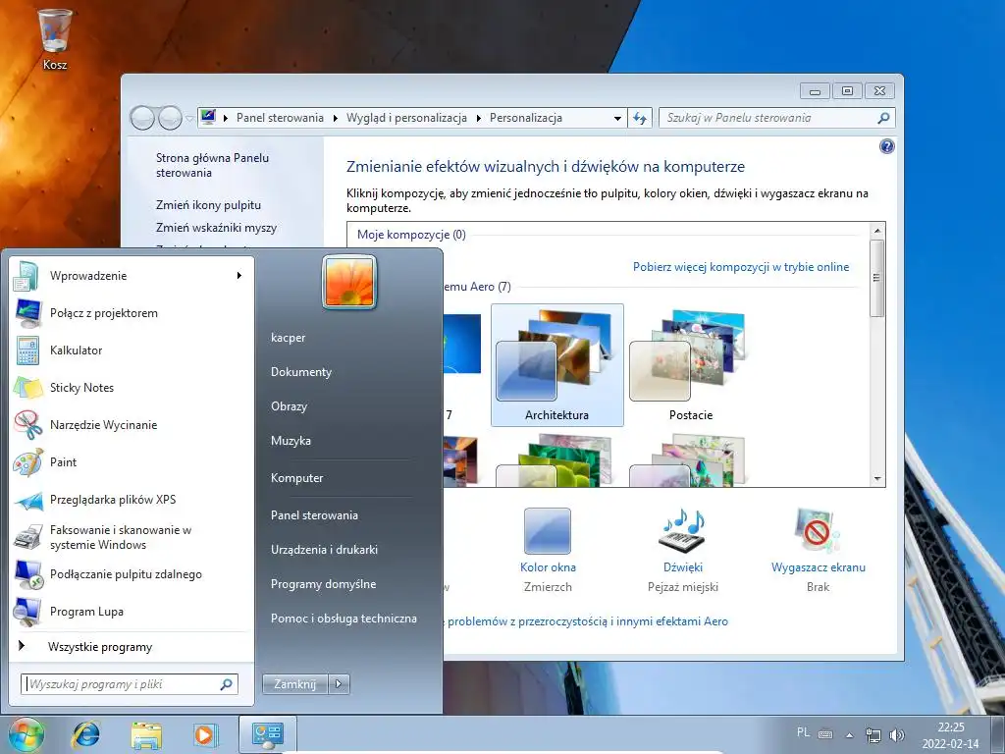
Task: Launch Paint via its palette icon
Action: pyautogui.click(x=26, y=462)
